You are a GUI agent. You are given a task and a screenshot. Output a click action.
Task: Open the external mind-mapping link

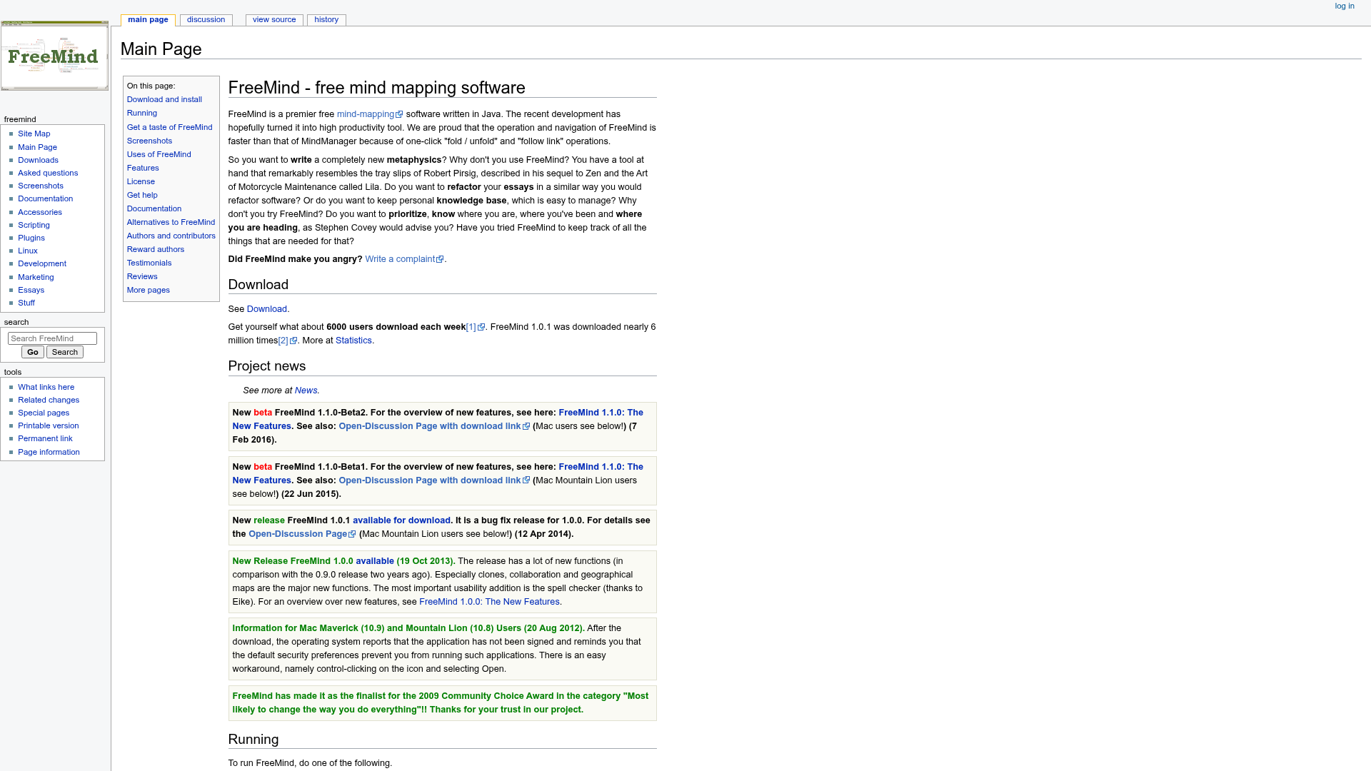[366, 114]
